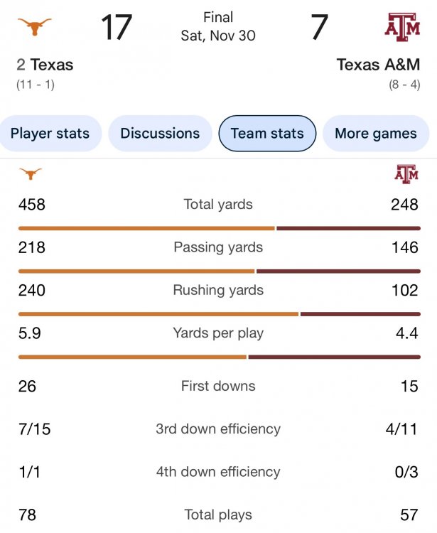
Task: Open the Player stats tab
Action: pos(50,134)
